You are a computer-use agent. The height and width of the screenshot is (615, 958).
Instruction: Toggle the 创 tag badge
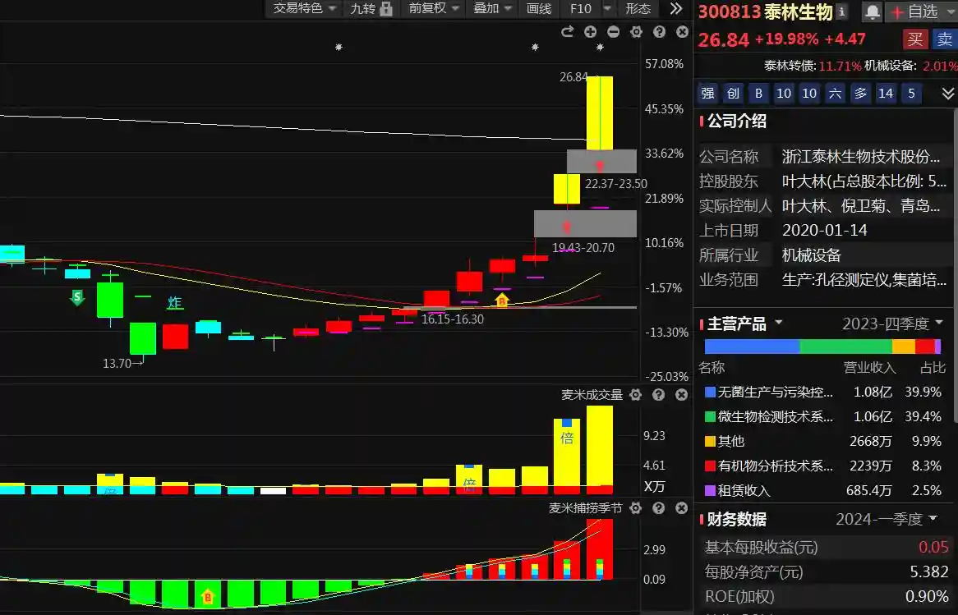[734, 94]
